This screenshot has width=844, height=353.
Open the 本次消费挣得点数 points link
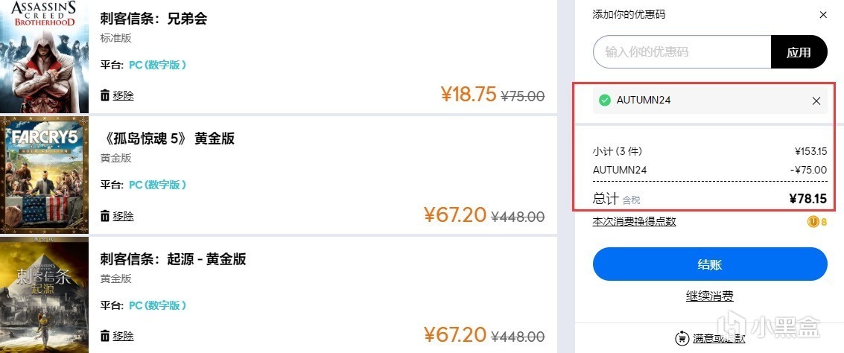point(634,221)
